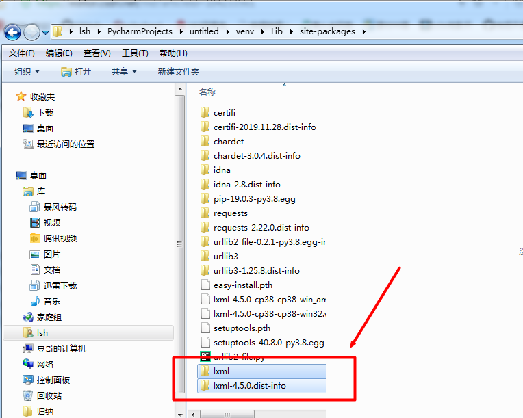Click the 视频 film icon

click(35, 222)
